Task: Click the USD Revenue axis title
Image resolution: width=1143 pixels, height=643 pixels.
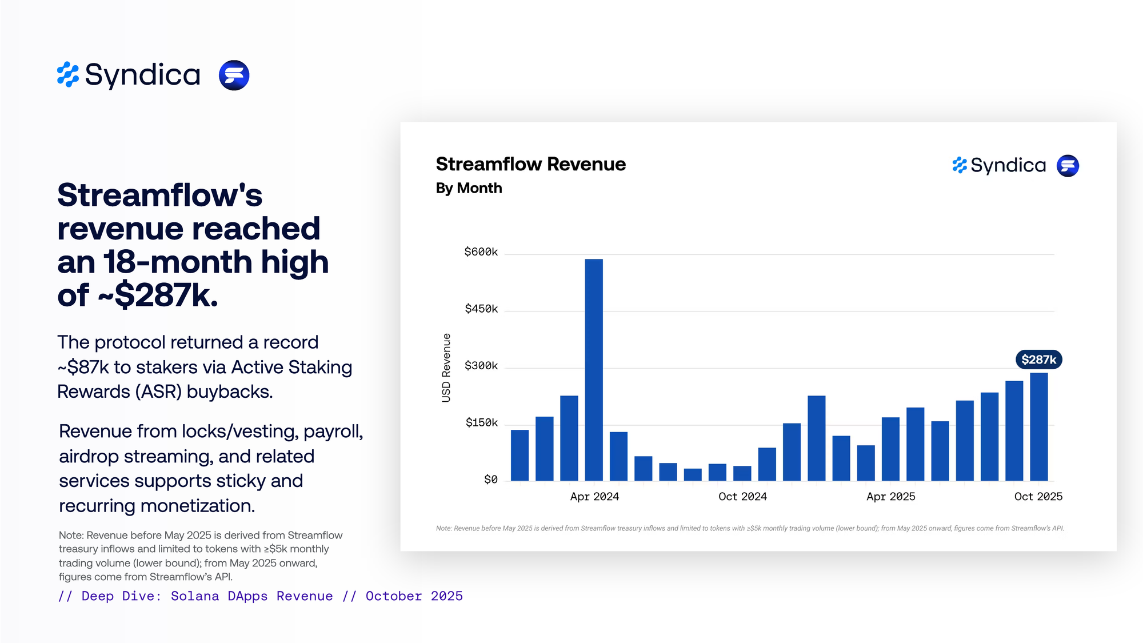Action: [x=446, y=368]
